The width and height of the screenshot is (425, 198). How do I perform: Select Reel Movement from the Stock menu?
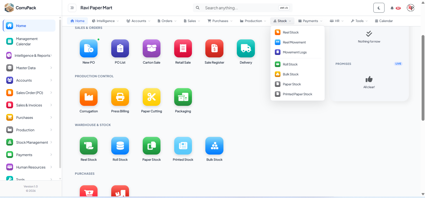(x=294, y=43)
